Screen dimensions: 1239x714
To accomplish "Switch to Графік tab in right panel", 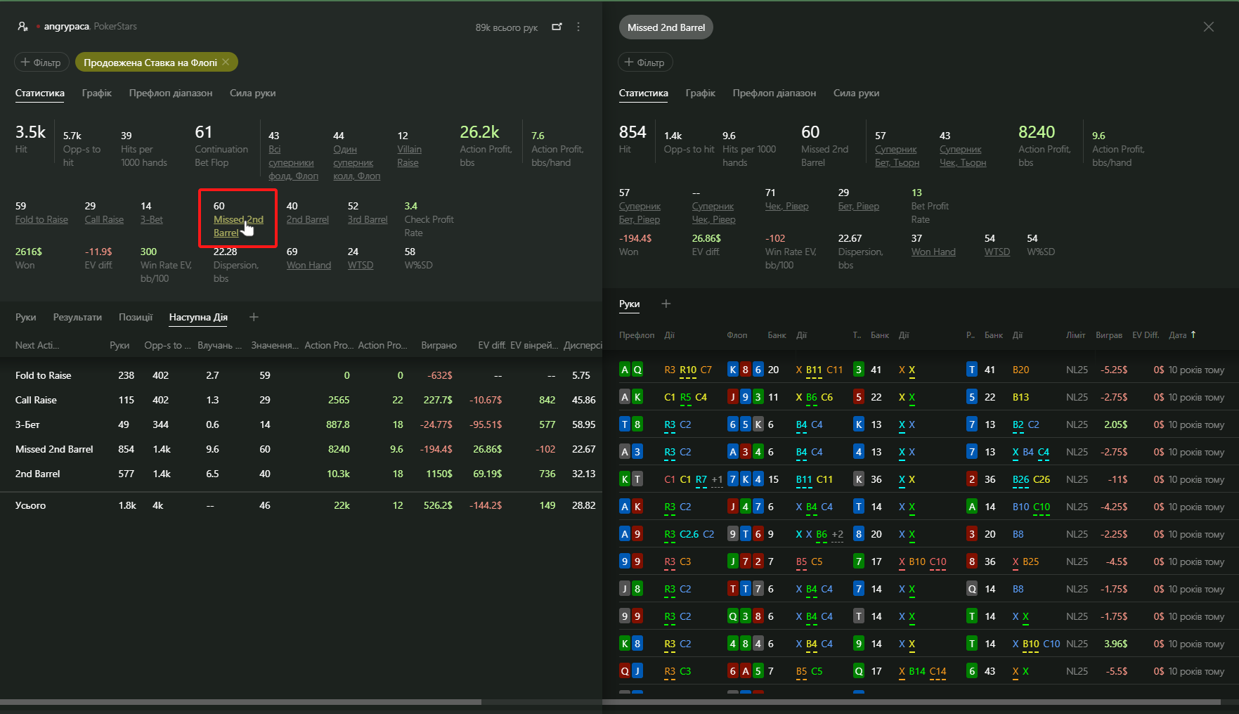I will pyautogui.click(x=700, y=93).
